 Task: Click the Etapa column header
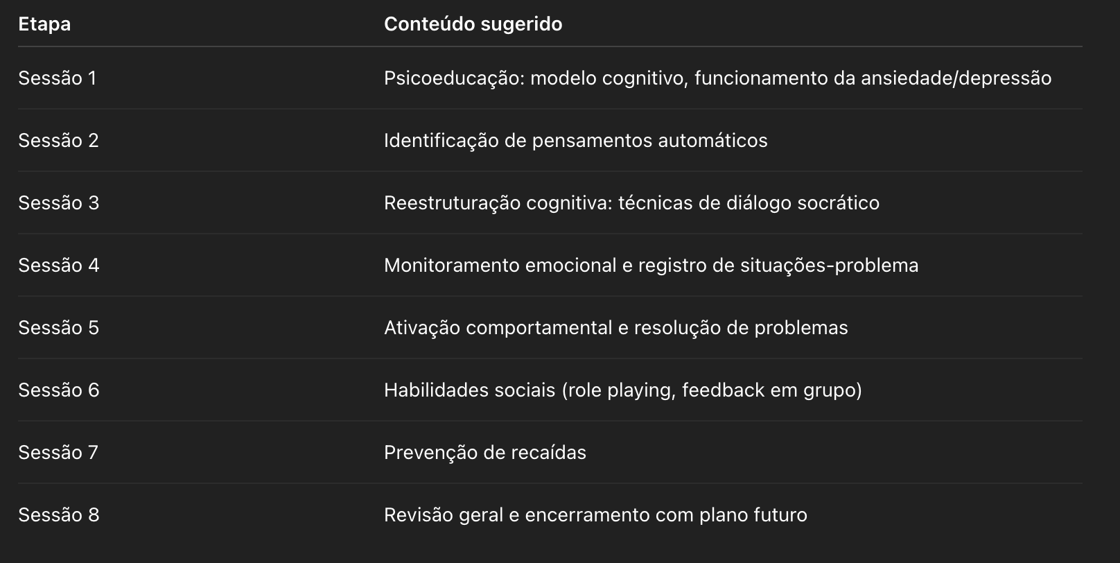pyautogui.click(x=44, y=24)
